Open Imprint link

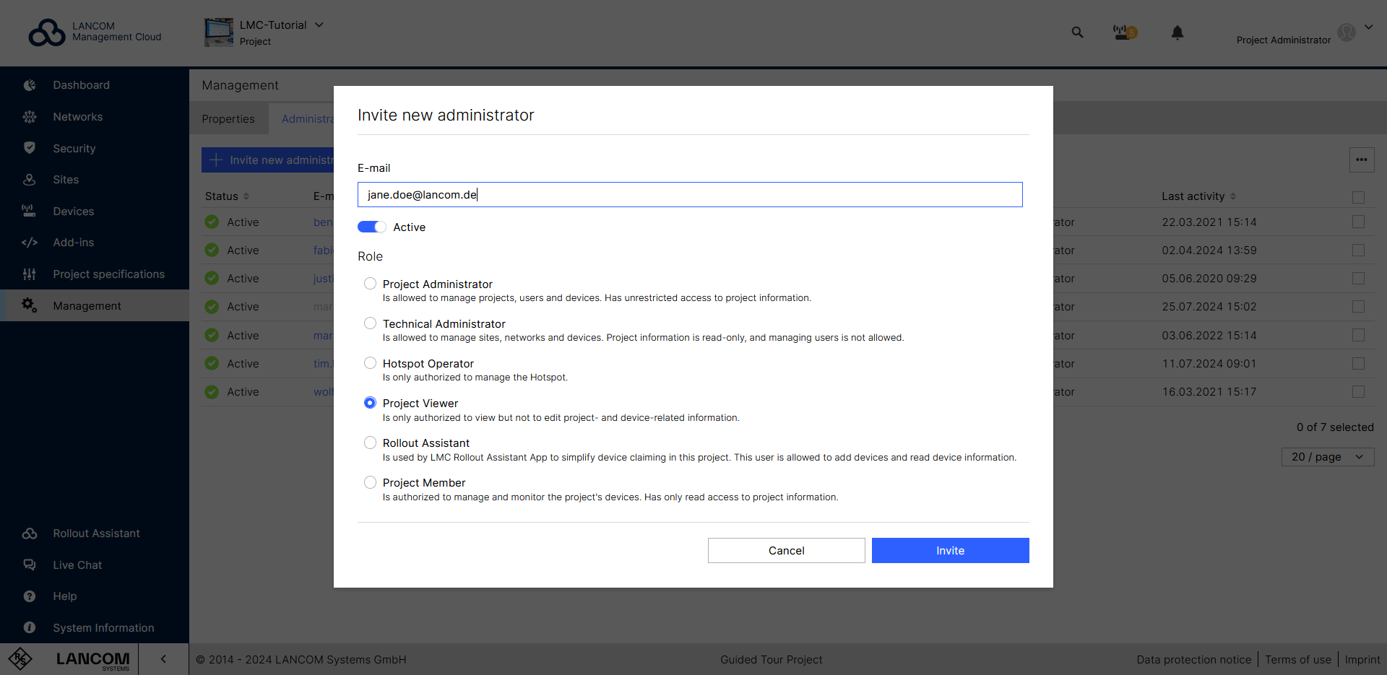[x=1362, y=659]
